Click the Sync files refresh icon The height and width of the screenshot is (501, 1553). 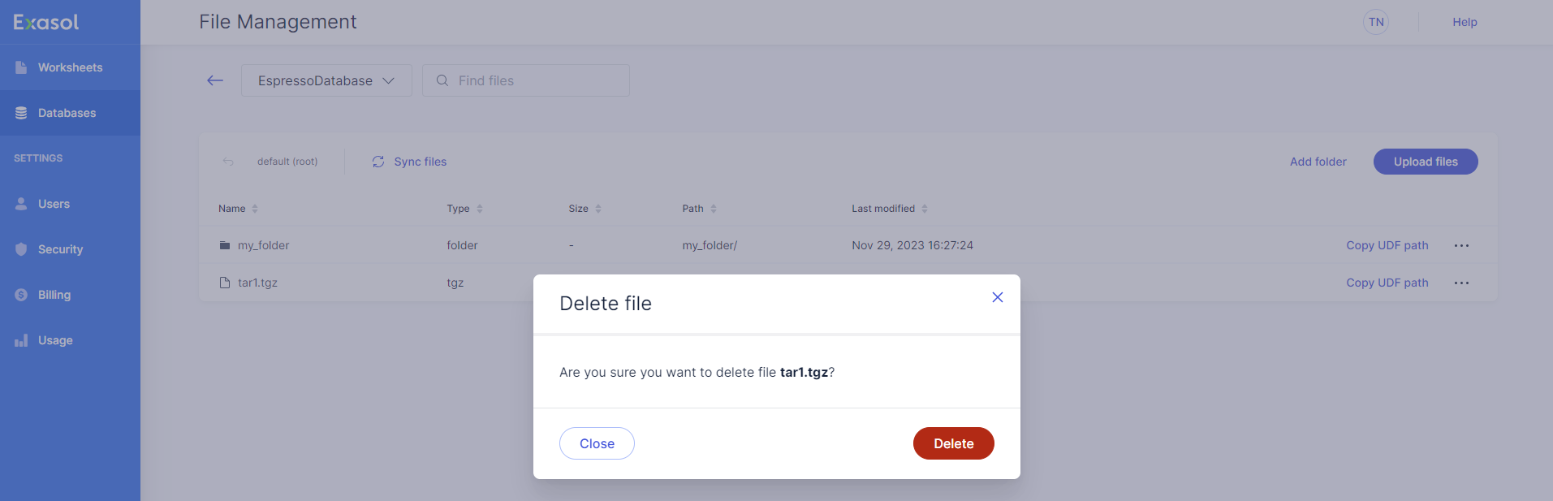coord(378,162)
